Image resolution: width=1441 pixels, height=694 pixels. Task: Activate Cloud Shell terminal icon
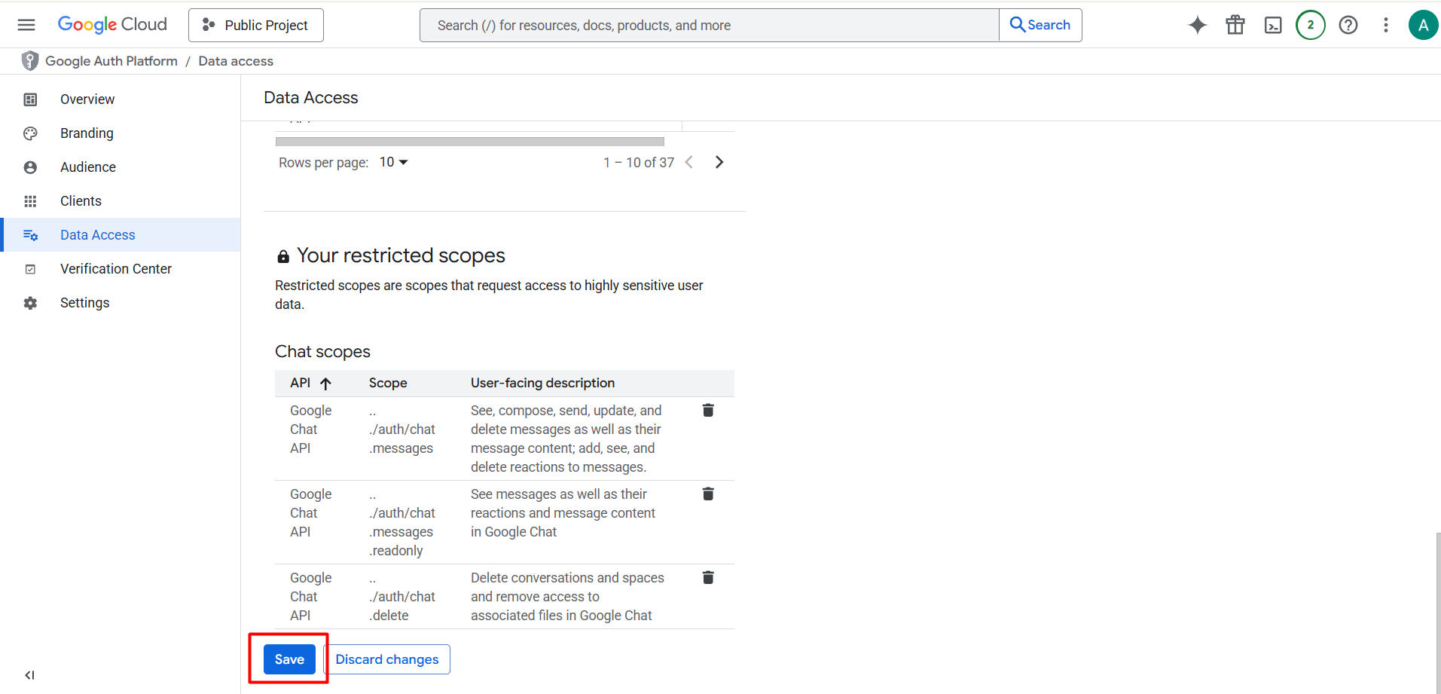(x=1273, y=25)
